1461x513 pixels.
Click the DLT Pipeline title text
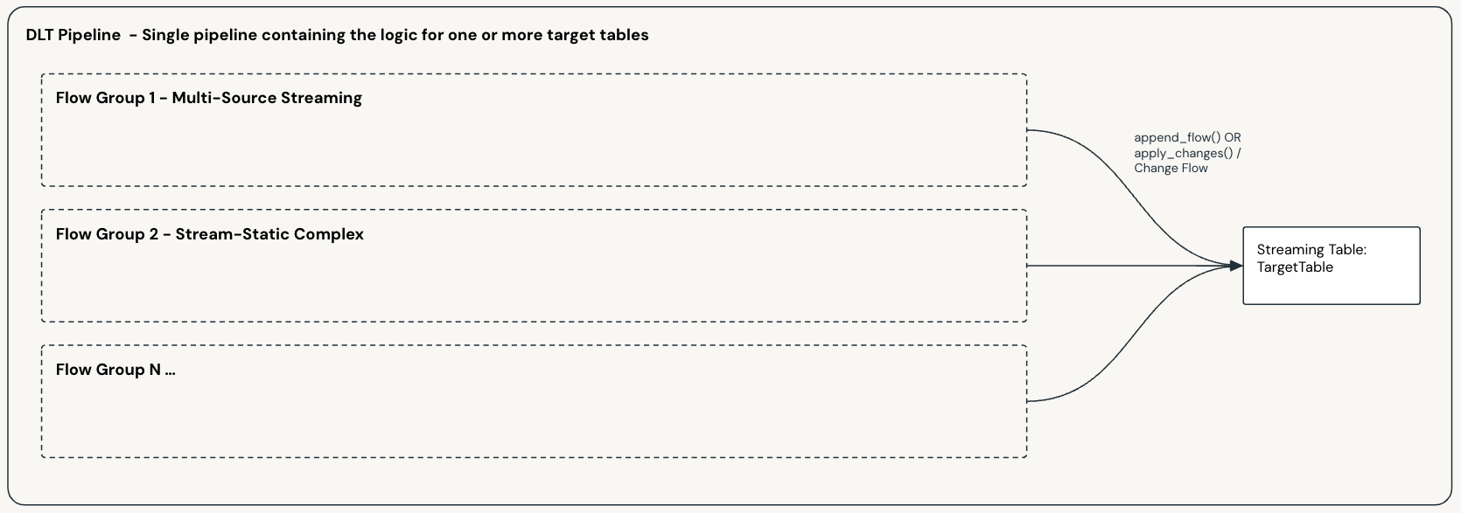73,35
